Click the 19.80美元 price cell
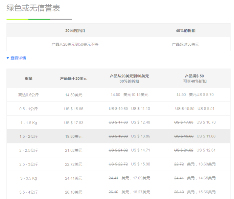Screen dimensions: 234x199 [x=74, y=136]
